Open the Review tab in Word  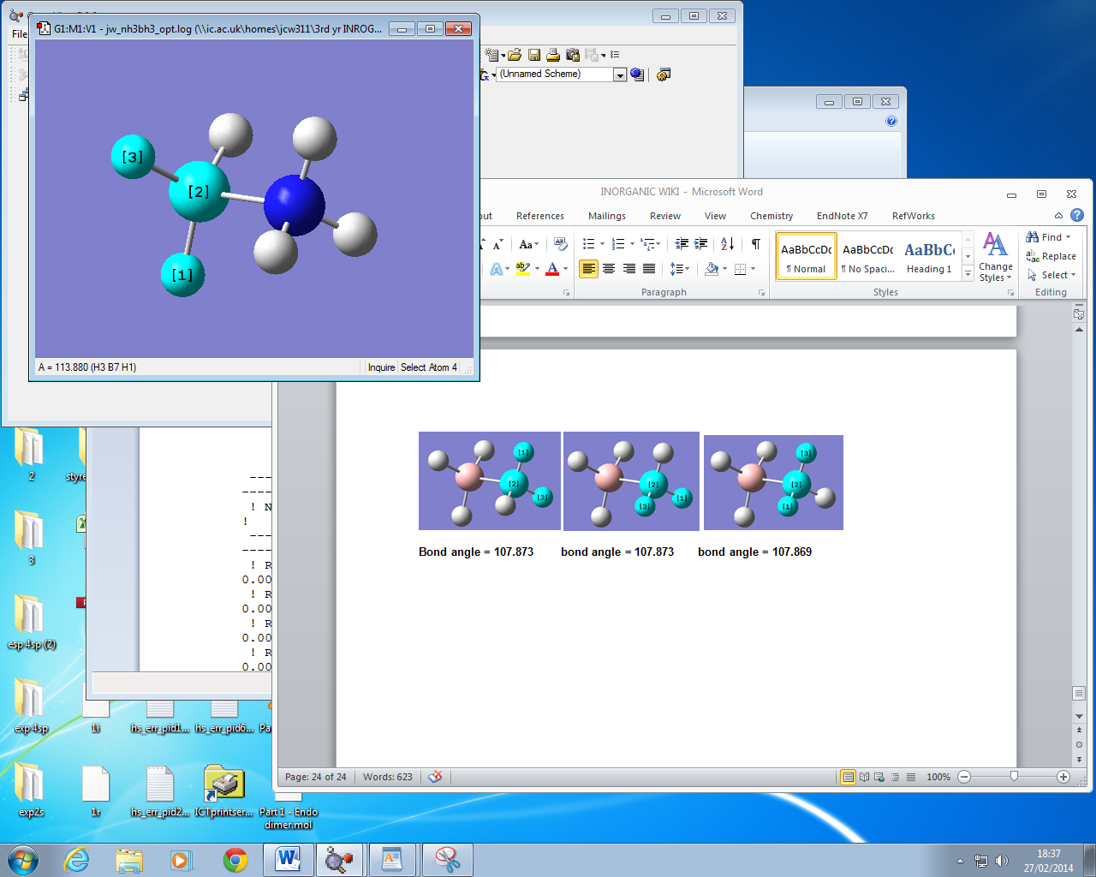(x=665, y=216)
